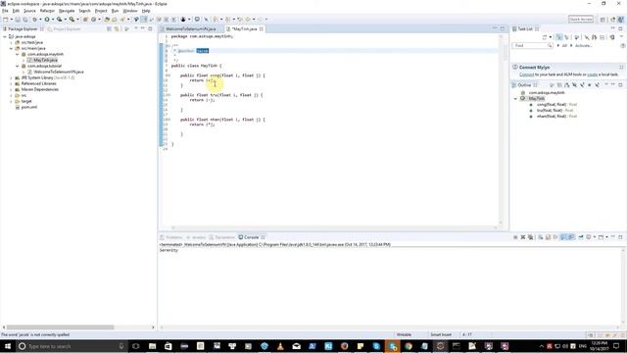Collapse the com.askqa.maytinh package
Image resolution: width=627 pixels, height=353 pixels.
(18, 54)
